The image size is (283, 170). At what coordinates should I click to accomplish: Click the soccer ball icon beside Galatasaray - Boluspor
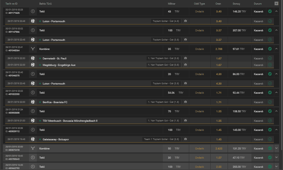click(33, 139)
